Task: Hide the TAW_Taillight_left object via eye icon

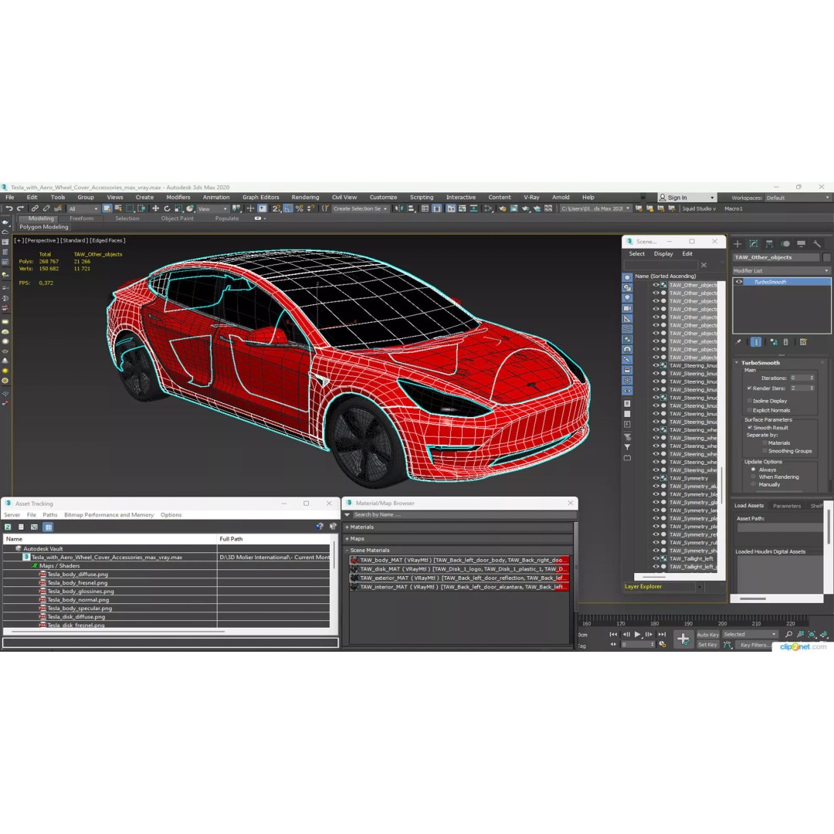Action: tap(656, 558)
